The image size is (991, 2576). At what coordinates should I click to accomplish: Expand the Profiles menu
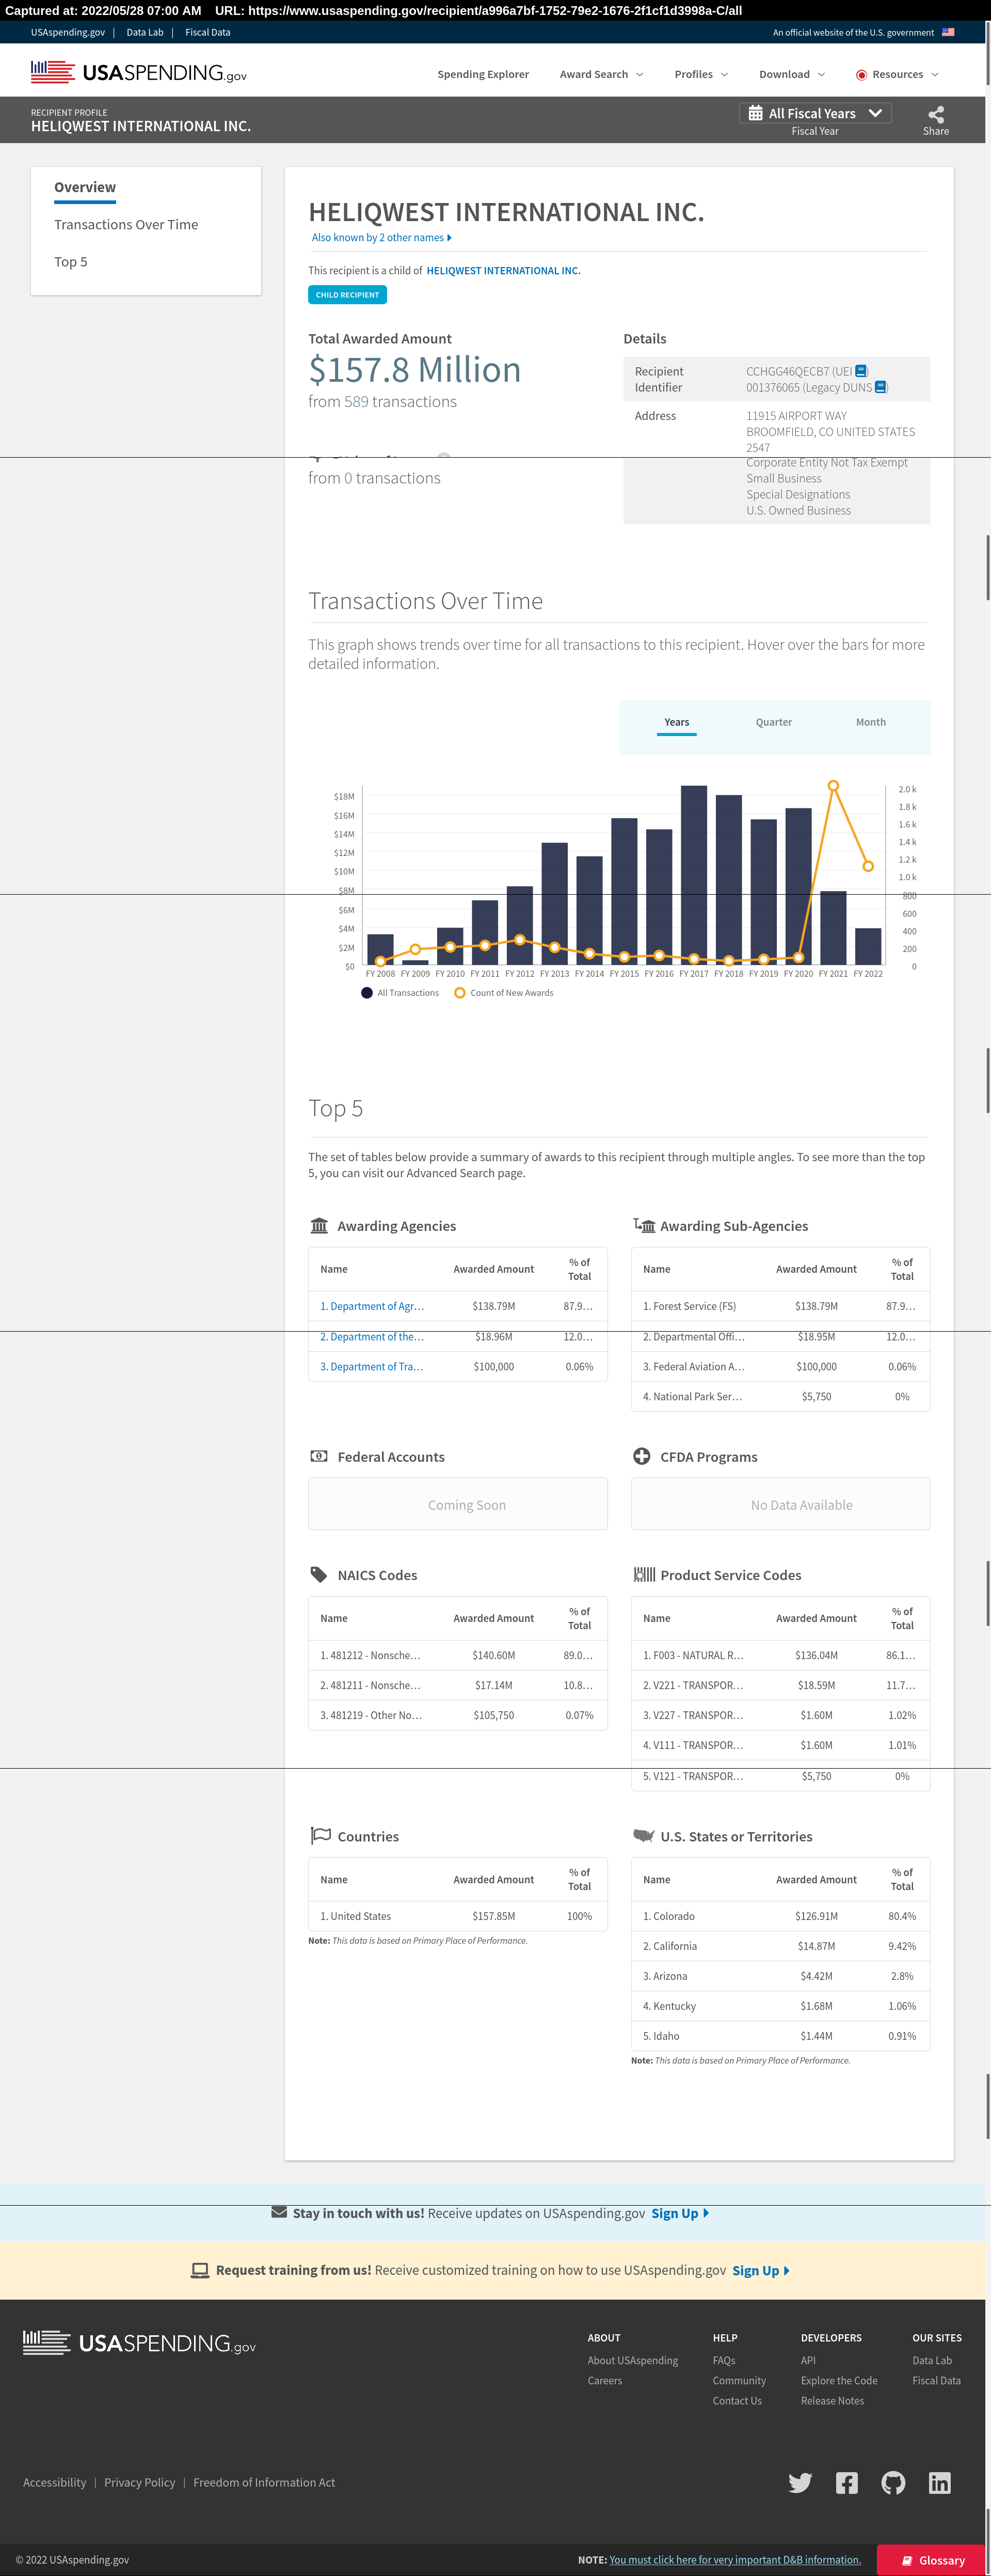point(701,74)
